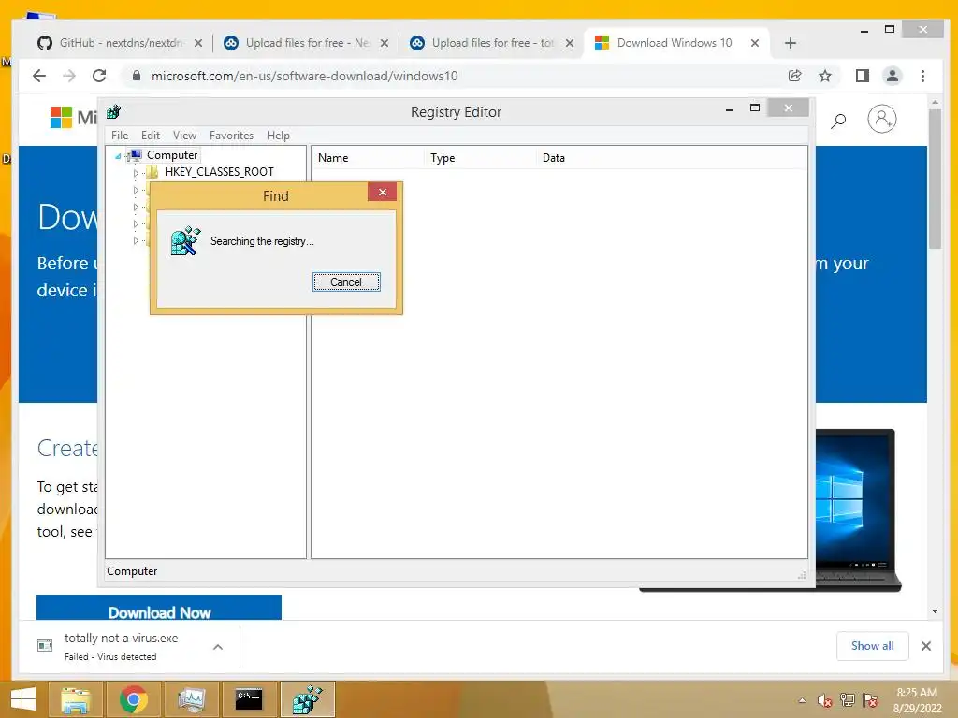The height and width of the screenshot is (718, 958).
Task: Click the page scrollbar up arrow
Action: coord(935,101)
